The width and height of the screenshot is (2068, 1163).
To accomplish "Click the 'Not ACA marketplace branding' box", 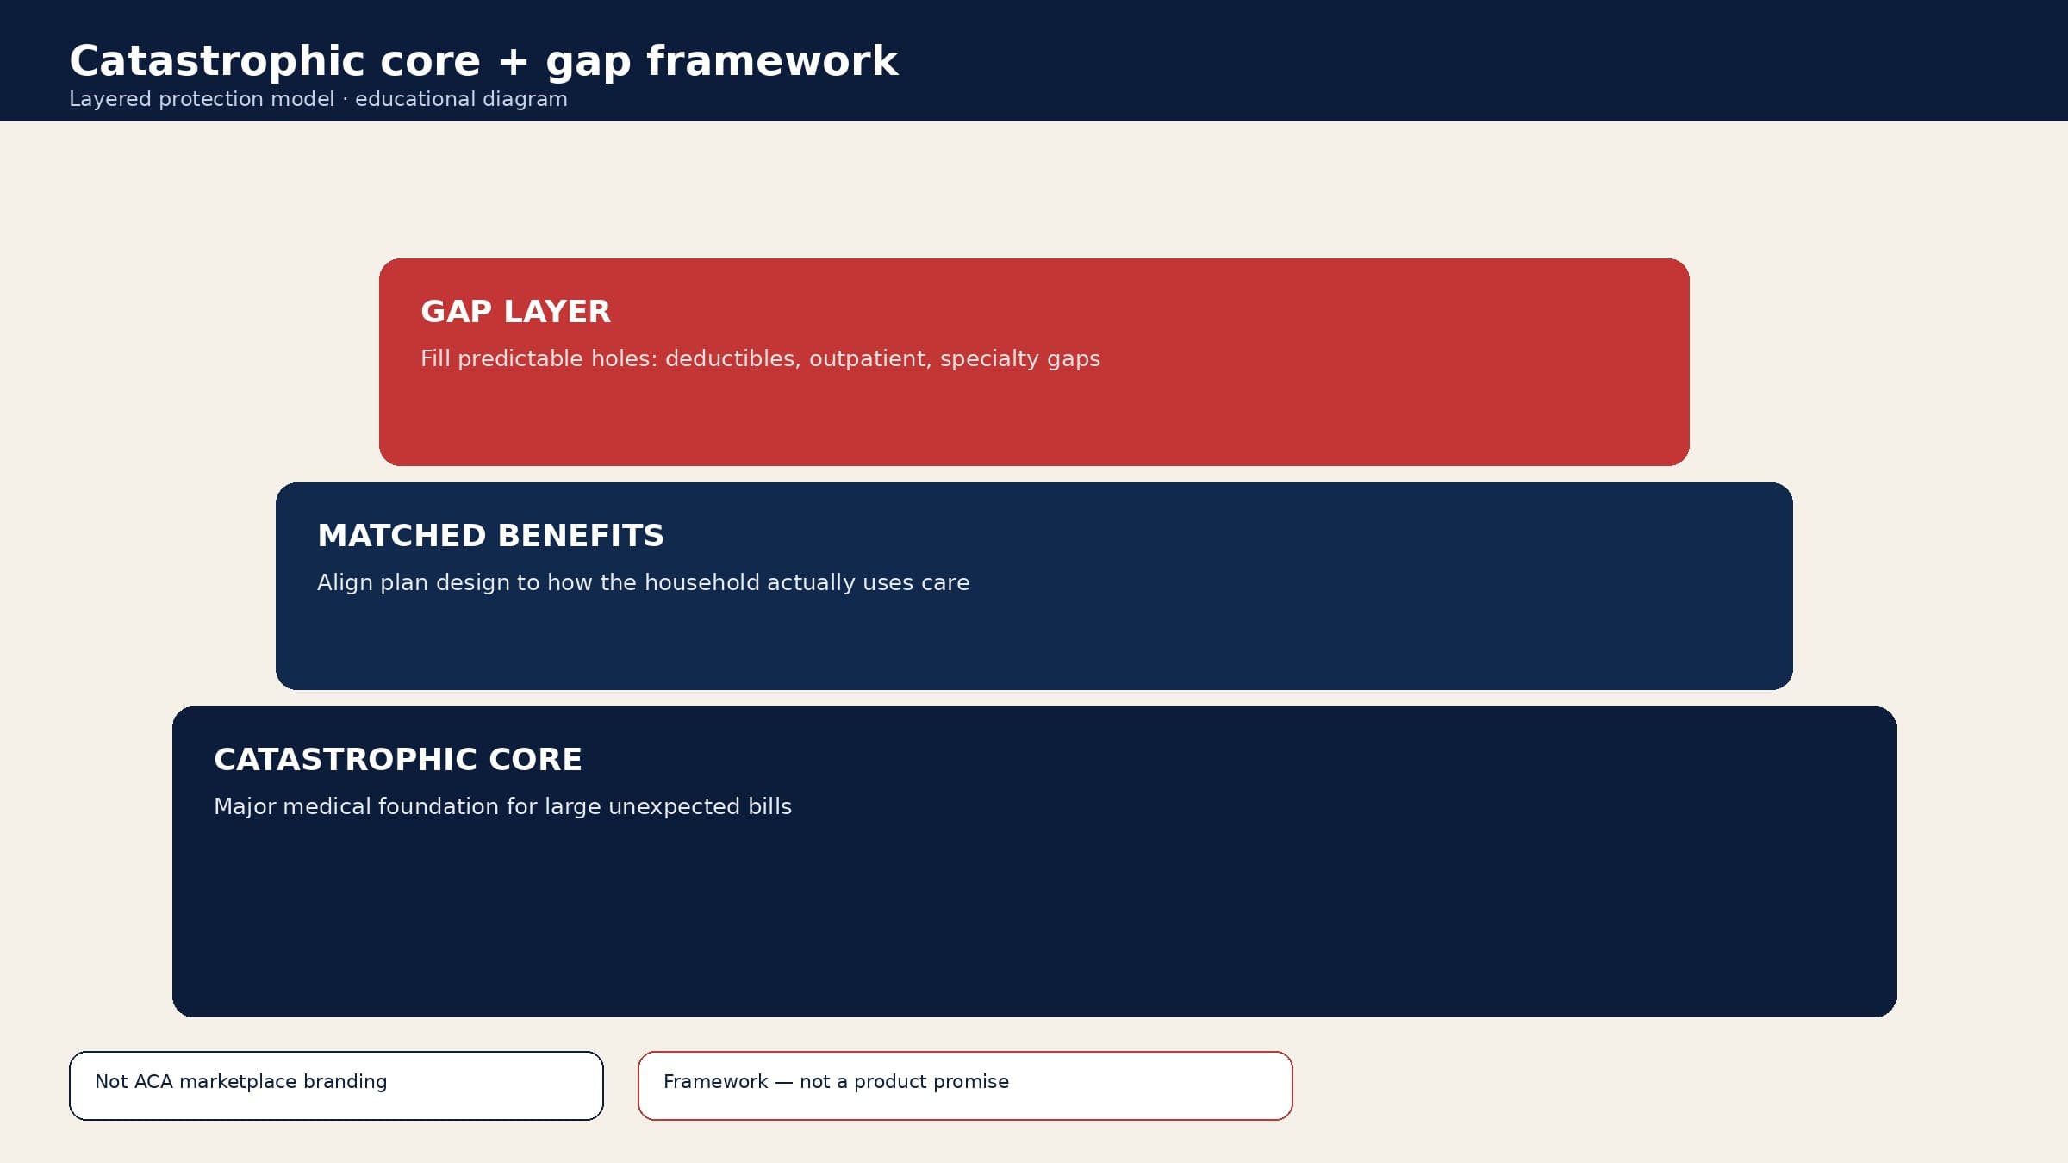I will click(336, 1085).
